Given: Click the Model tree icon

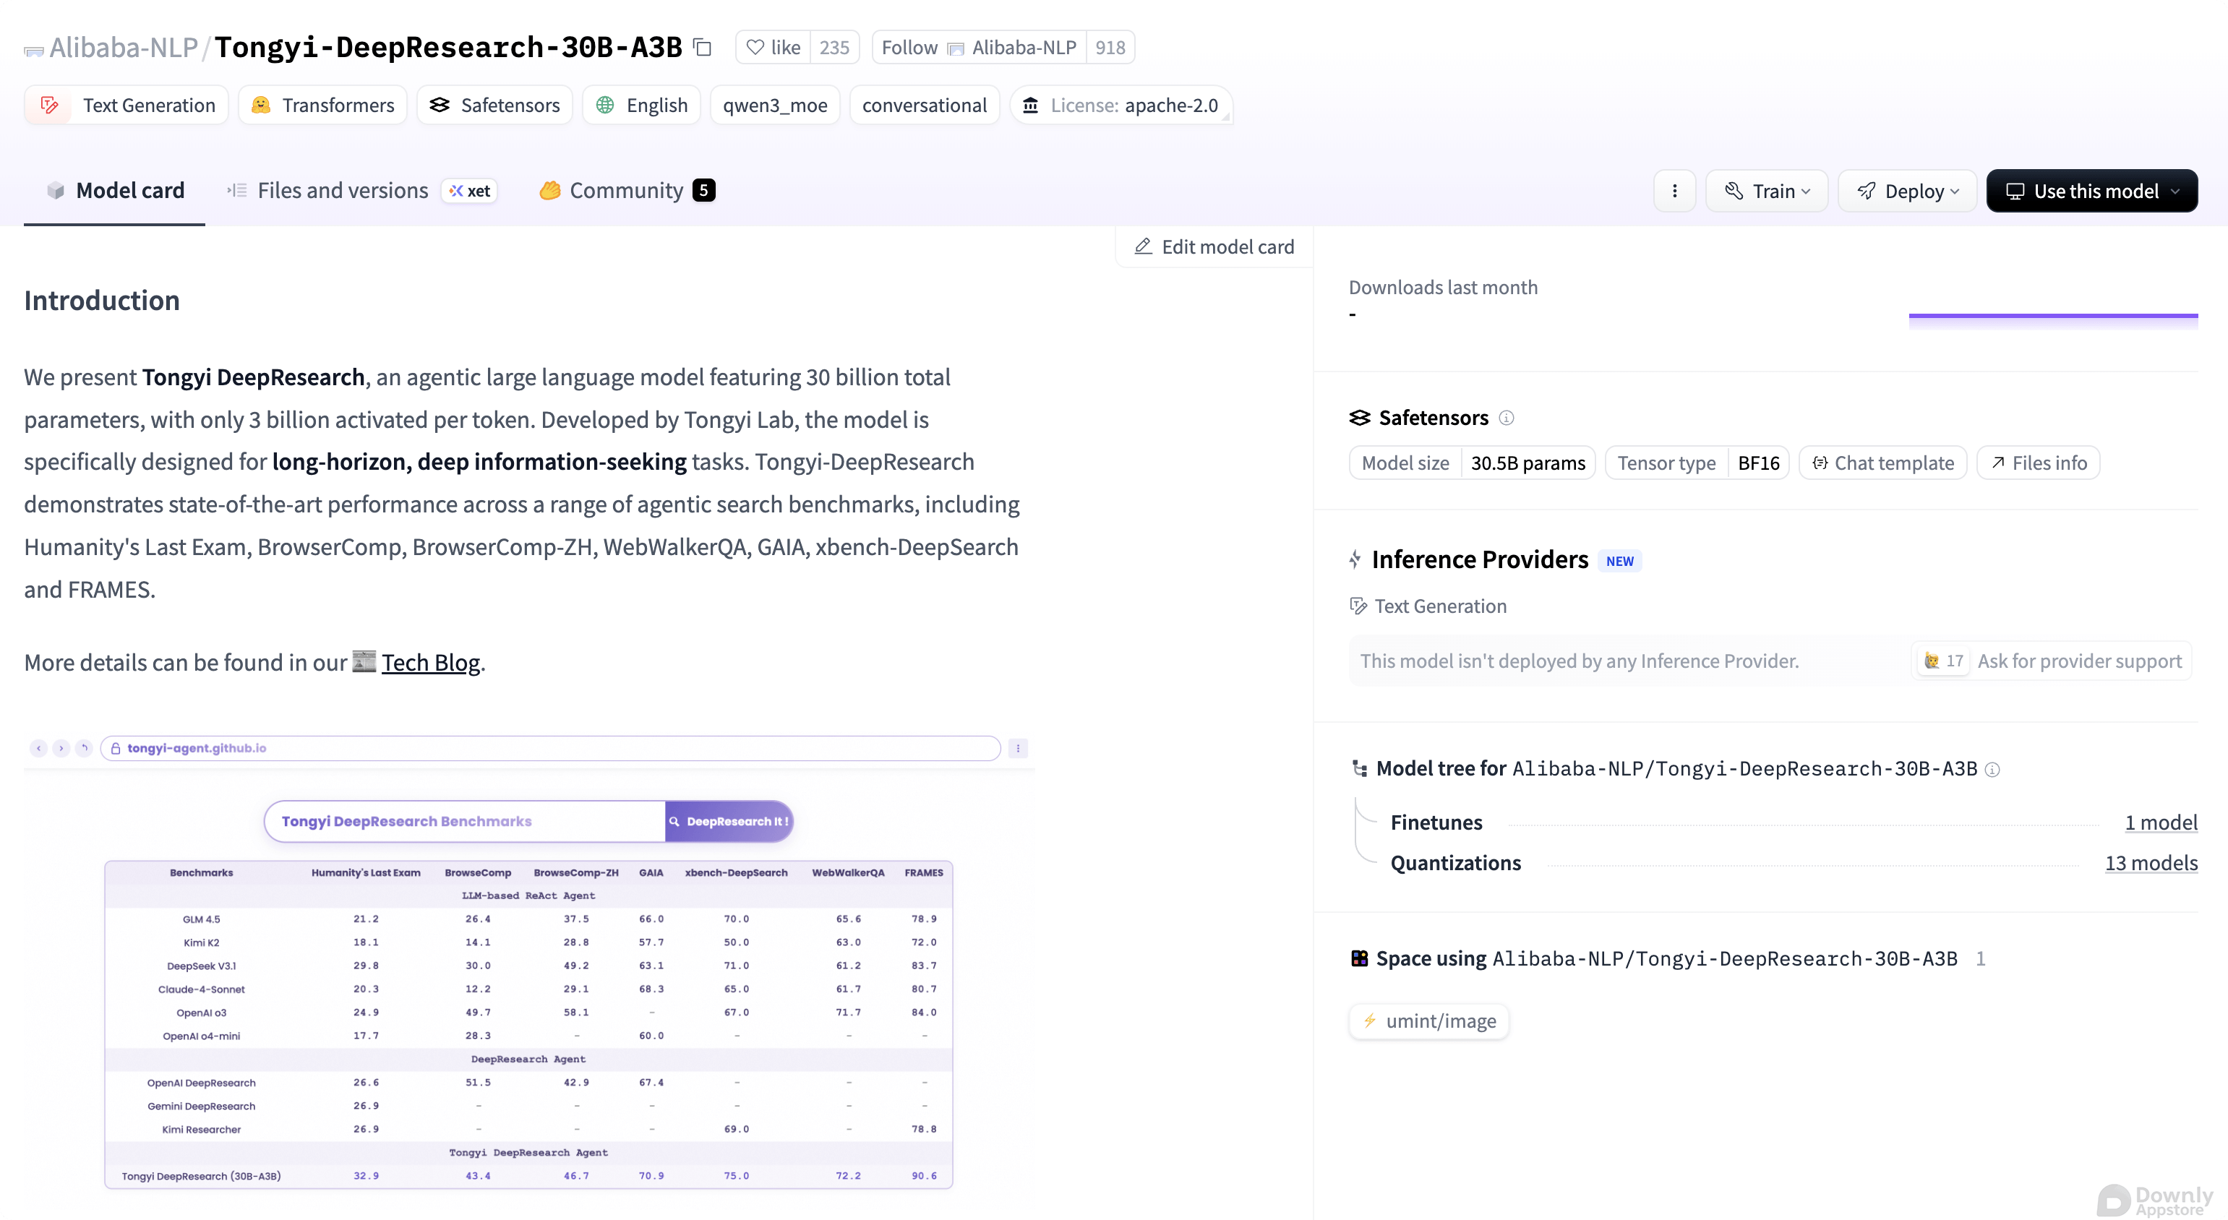Looking at the screenshot, I should [x=1360, y=769].
